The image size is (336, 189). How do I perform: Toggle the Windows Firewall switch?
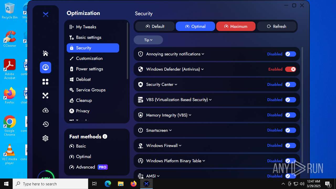tap(291, 145)
